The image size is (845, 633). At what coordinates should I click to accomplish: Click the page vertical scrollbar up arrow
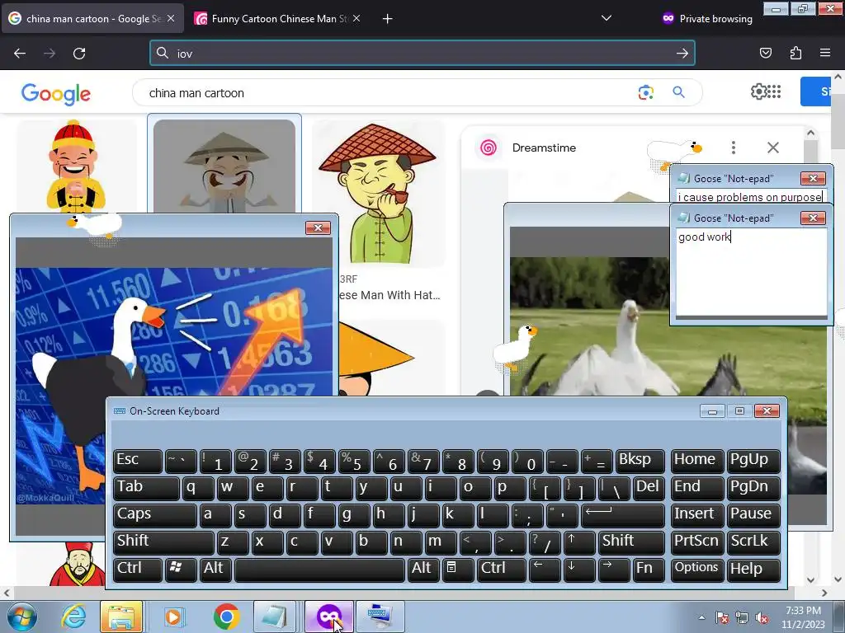(x=838, y=77)
